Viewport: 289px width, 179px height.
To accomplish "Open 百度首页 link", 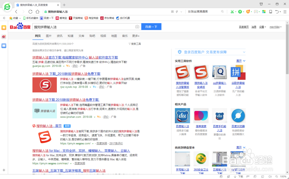I will (x=244, y=27).
